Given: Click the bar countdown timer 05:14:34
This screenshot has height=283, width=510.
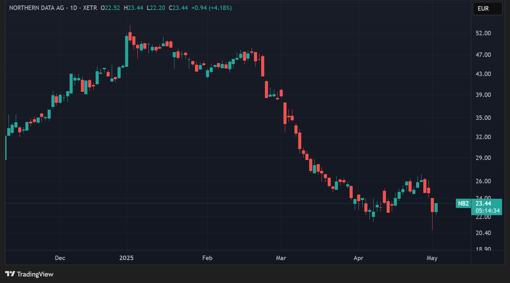Looking at the screenshot, I should coord(487,211).
